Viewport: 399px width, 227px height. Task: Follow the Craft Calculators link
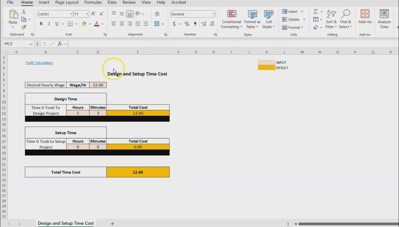(x=39, y=63)
